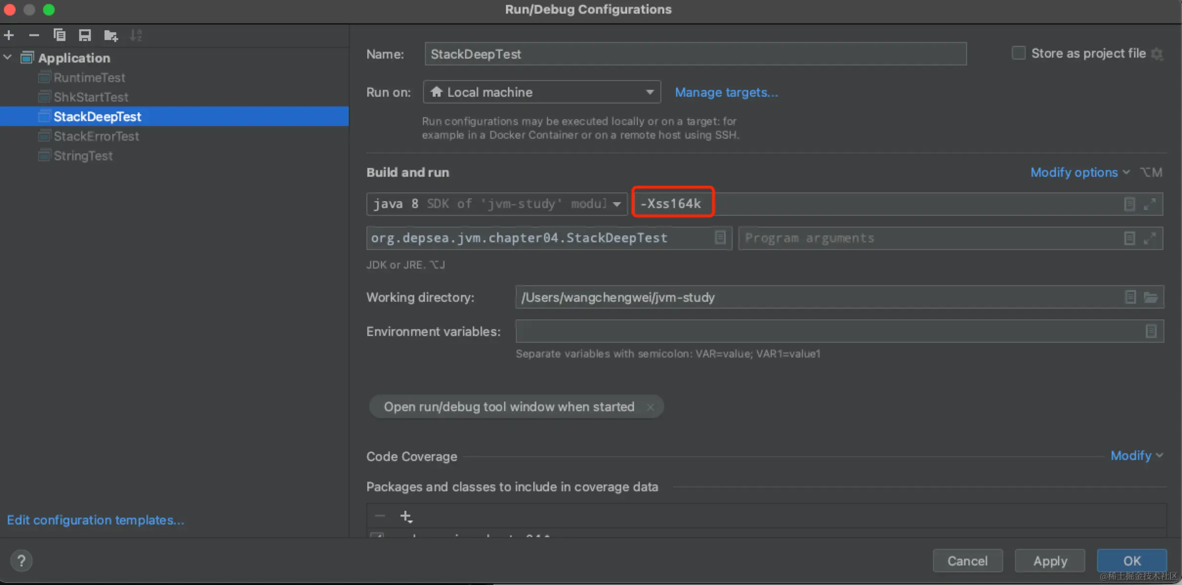
Task: Expand the VM options field editor
Action: click(x=1149, y=204)
